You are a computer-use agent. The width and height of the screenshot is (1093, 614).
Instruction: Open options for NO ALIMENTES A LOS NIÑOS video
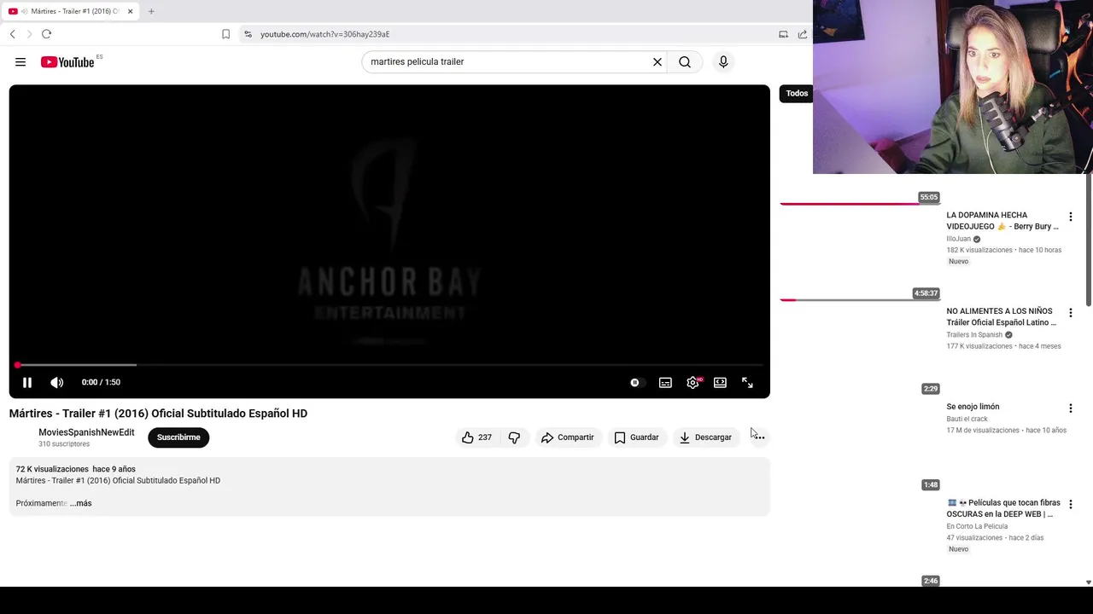(1070, 313)
